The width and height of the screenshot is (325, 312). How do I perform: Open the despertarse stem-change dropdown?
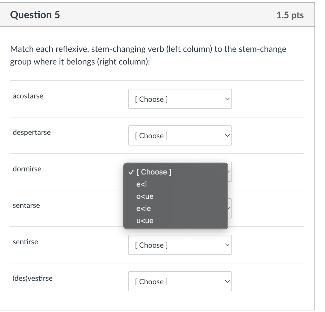(x=180, y=136)
